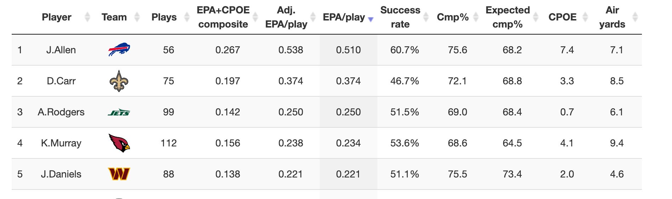This screenshot has width=672, height=199.
Task: Click sort arrows beside Plays header
Action: [x=187, y=17]
